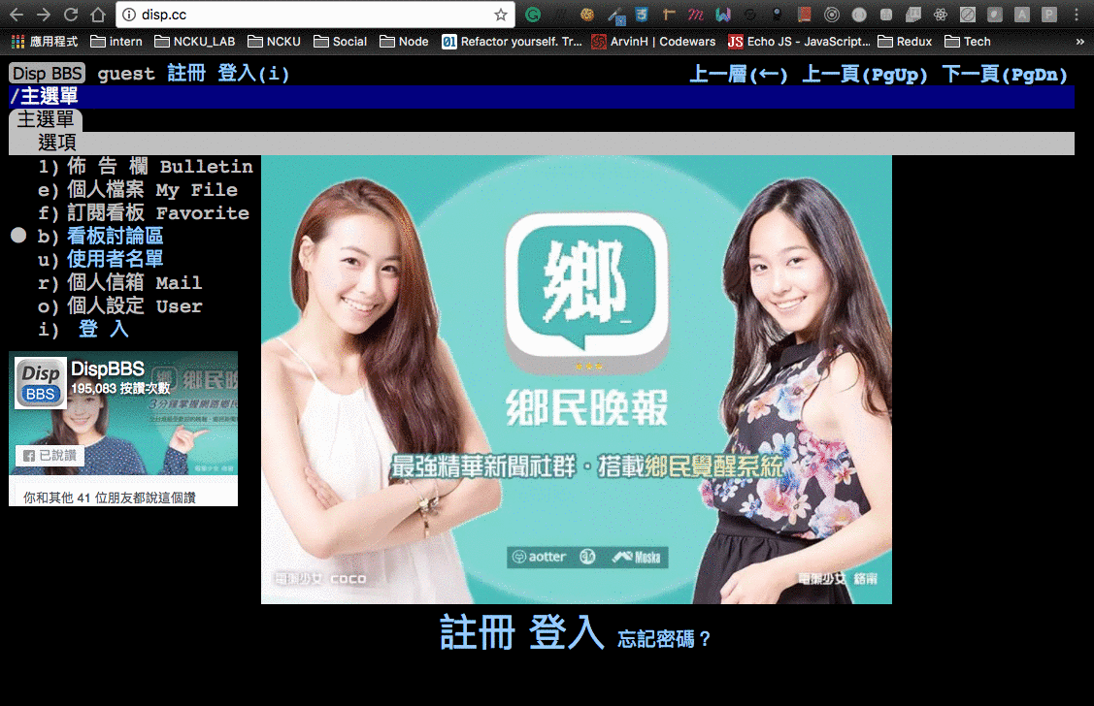Open the browser home page
This screenshot has width=1094, height=706.
pyautogui.click(x=98, y=15)
